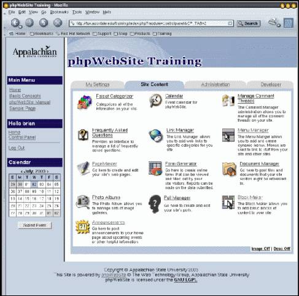Click the Menu Manager icon

point(228,135)
